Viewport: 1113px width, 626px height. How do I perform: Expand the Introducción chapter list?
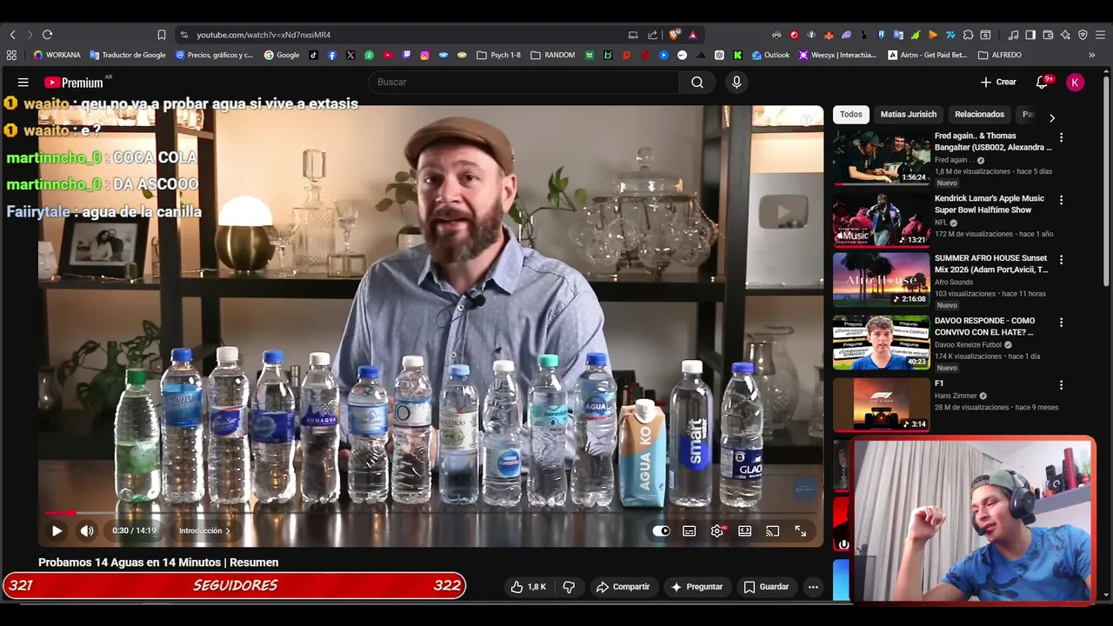click(204, 530)
